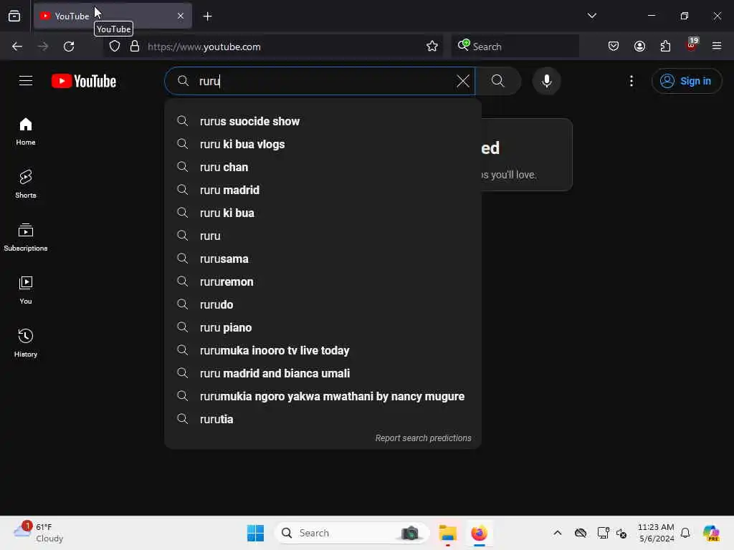Select the YouTube browser tab
The height and width of the screenshot is (550, 734).
[113, 16]
